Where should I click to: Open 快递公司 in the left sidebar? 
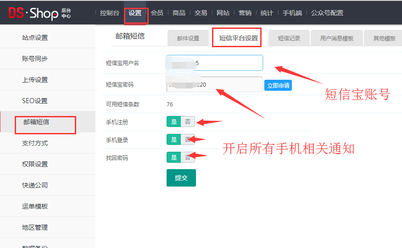(x=35, y=185)
